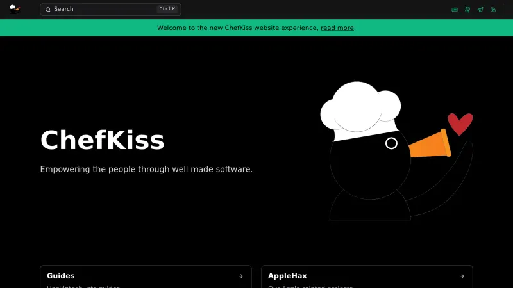Click the arrow icon on the AppleHax card
Viewport: 513px width, 288px height.
click(x=462, y=276)
